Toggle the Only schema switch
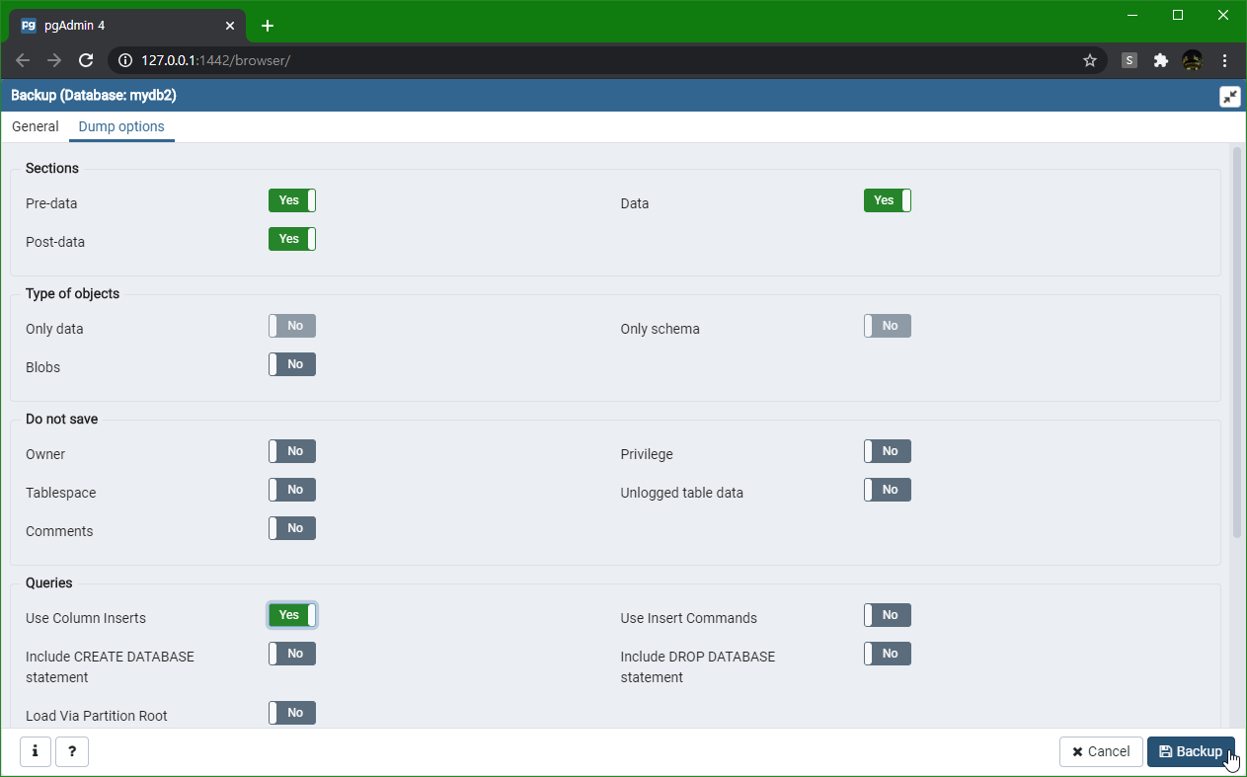The height and width of the screenshot is (777, 1247). pos(888,326)
